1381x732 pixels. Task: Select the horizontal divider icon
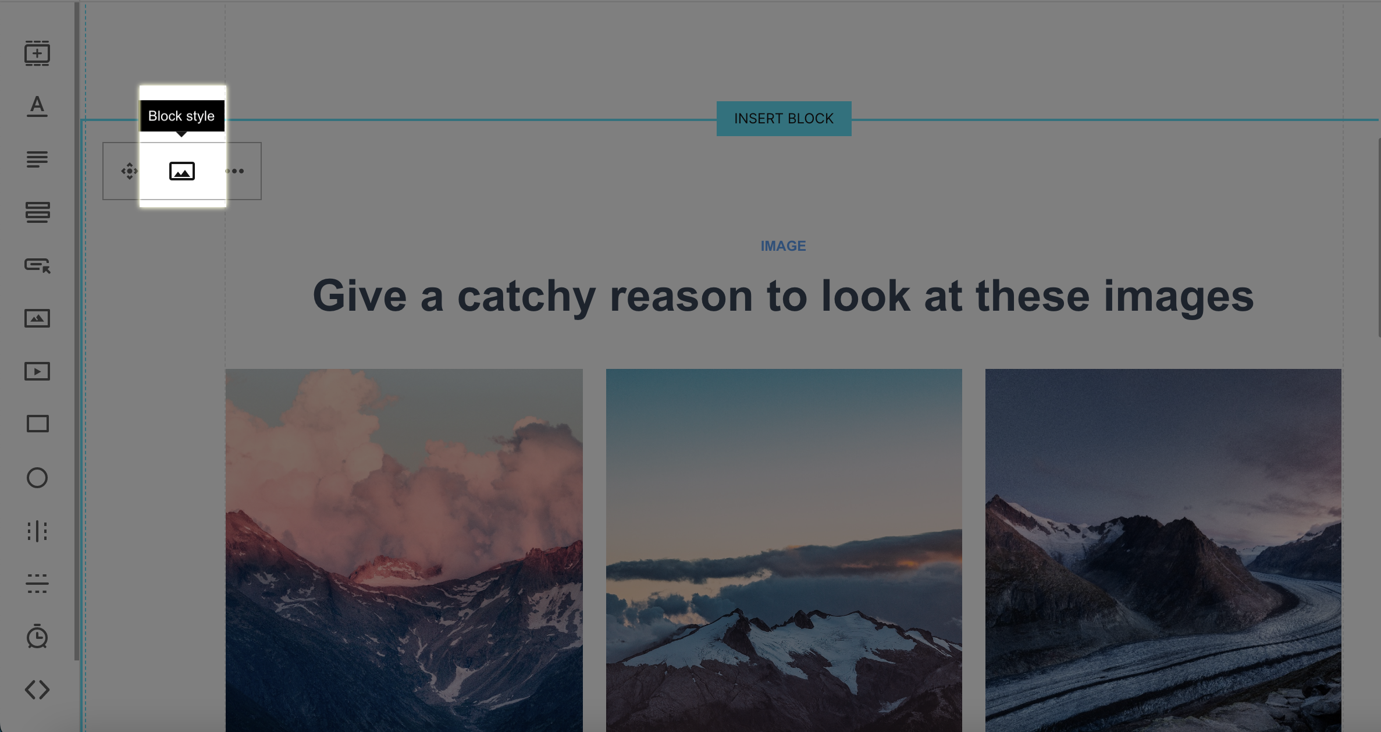click(x=37, y=584)
